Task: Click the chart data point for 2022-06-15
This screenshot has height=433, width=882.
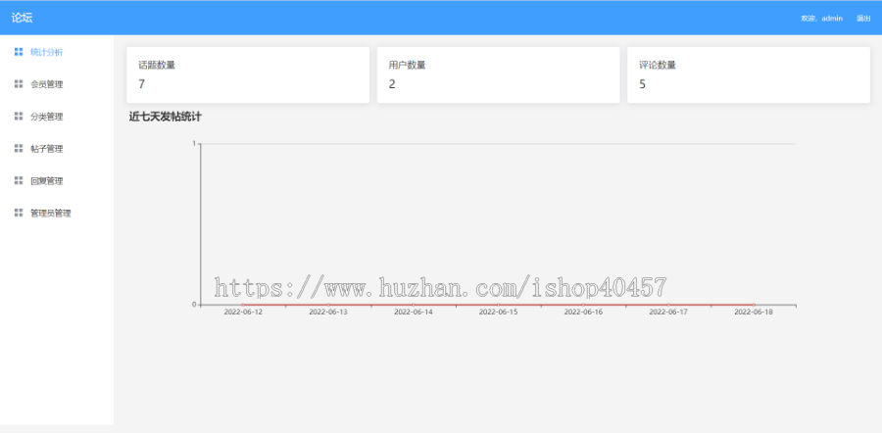Action: [499, 305]
